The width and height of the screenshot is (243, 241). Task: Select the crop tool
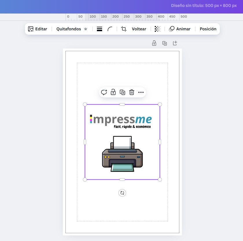[x=124, y=29]
